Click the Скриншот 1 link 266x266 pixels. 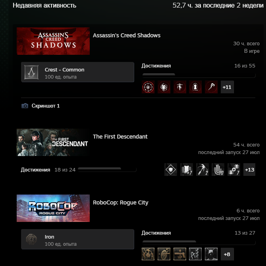46,106
